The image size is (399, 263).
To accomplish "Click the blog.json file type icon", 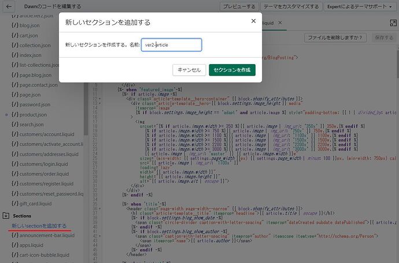I will coord(15,25).
